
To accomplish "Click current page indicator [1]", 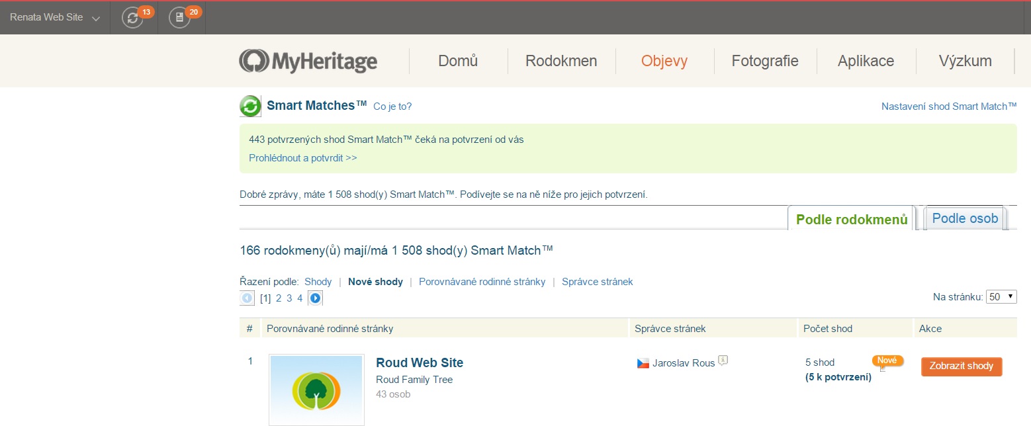I will (265, 298).
